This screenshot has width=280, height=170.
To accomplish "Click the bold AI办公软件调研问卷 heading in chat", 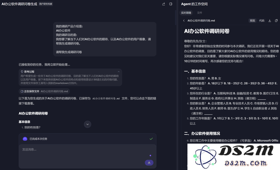I will [33, 113].
